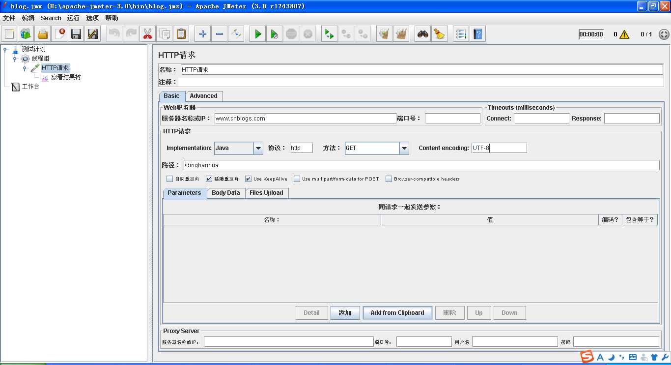671x365 pixels.
Task: Start test with no pauses icon
Action: click(x=275, y=34)
